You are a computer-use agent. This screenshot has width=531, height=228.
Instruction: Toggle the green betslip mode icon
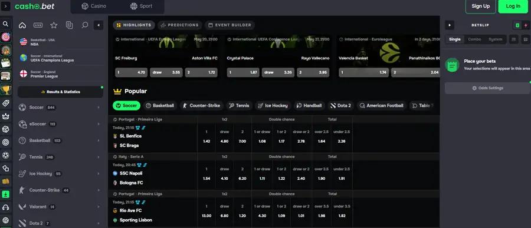coord(517,25)
